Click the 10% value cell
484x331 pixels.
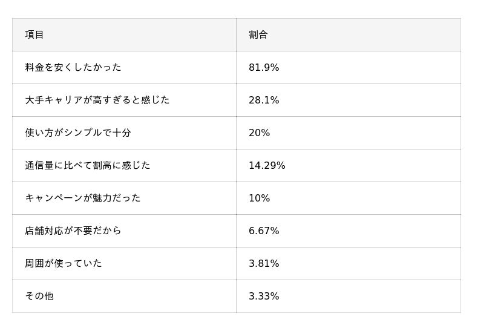click(x=259, y=198)
